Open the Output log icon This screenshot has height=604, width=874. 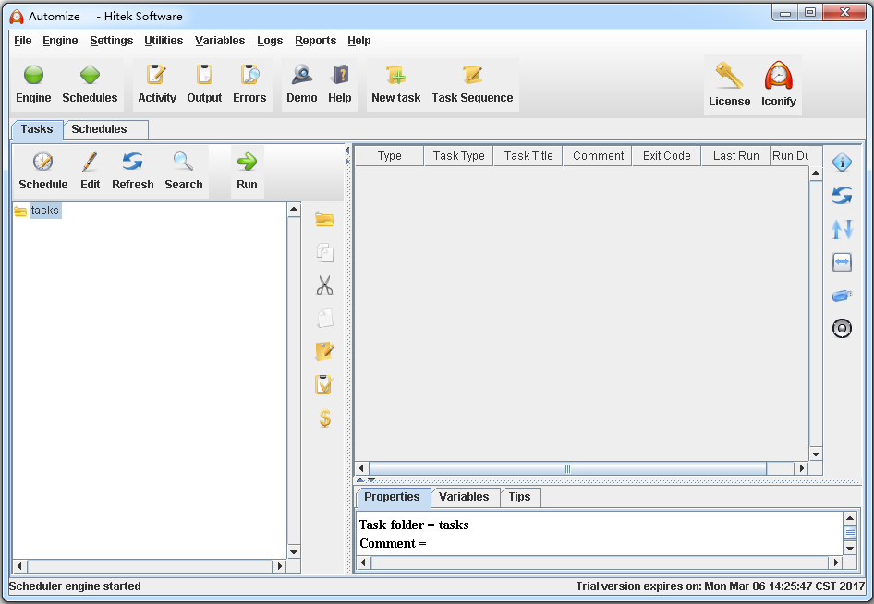[204, 75]
